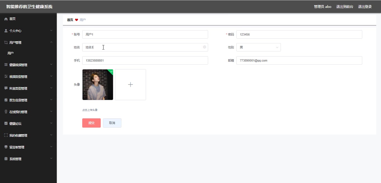Click the clipboard icon beside 医生信息管理
This screenshot has height=183, width=381.
click(x=6, y=100)
